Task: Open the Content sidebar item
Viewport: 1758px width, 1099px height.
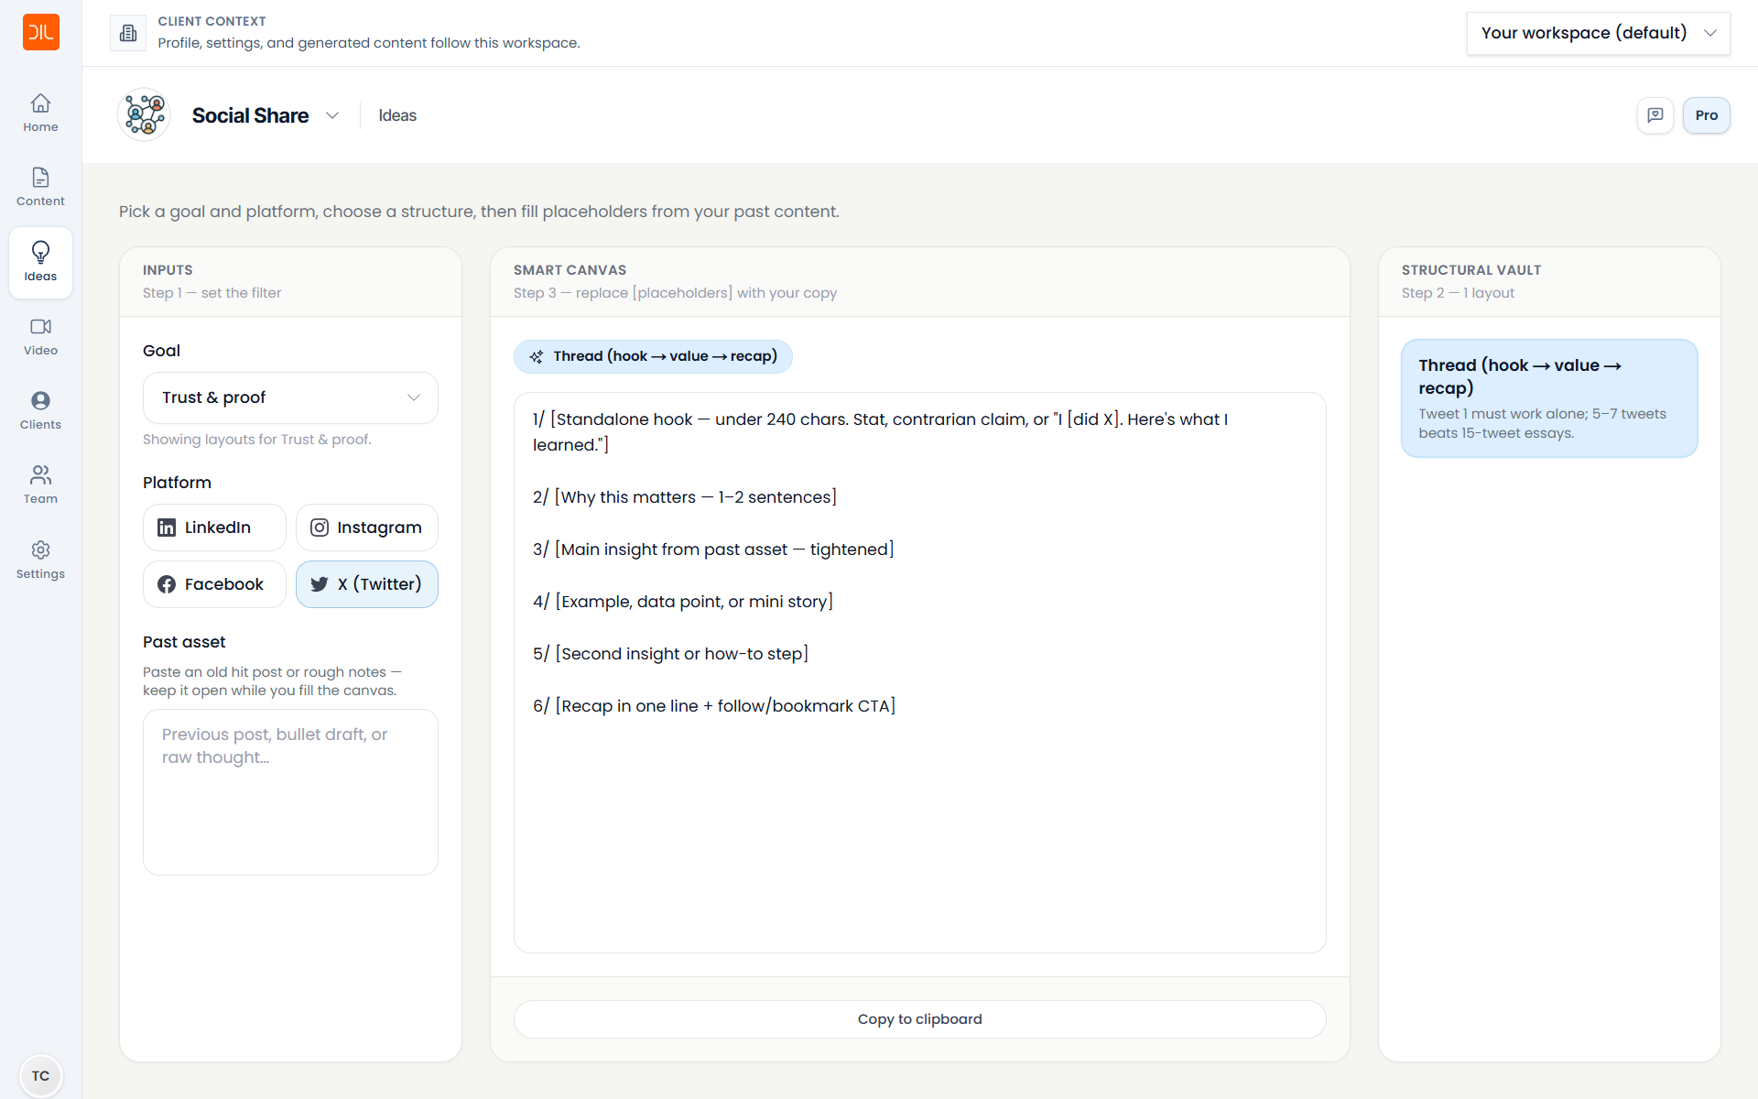Action: pyautogui.click(x=40, y=188)
